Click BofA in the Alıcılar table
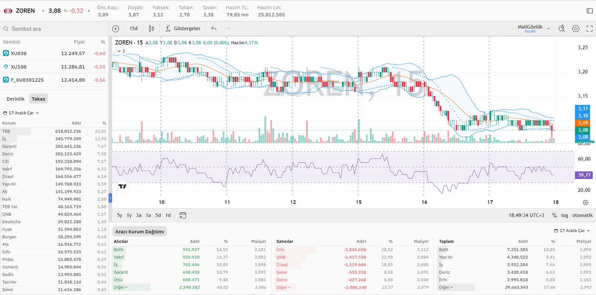Screen dimensions: 596x295 click(118, 249)
